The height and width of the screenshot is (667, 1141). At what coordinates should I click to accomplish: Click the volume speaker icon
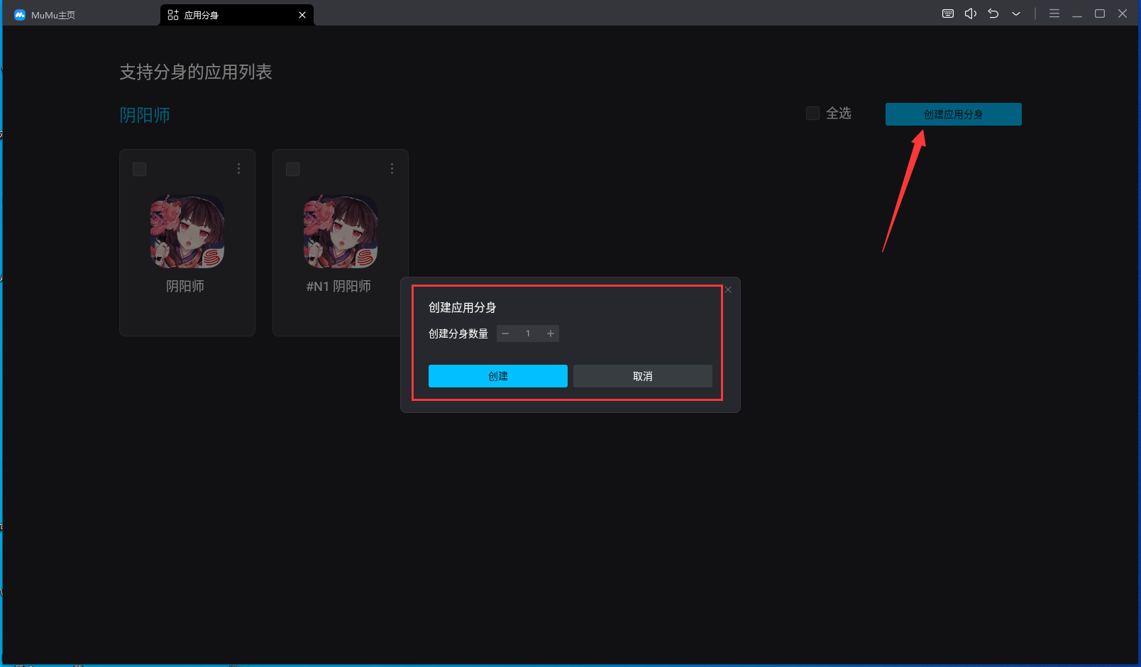tap(971, 13)
